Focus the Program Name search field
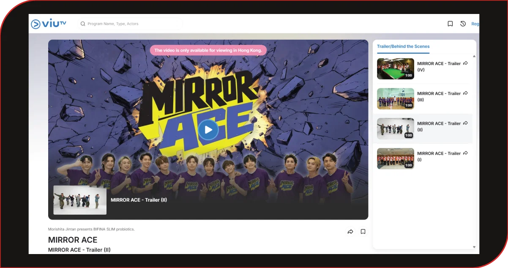 131,24
